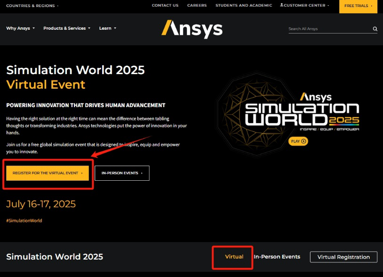
Task: Click the Ansys logo in header
Action: pos(192,29)
